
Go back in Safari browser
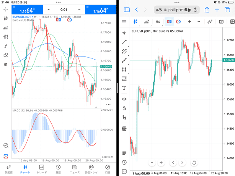click(x=136, y=10)
